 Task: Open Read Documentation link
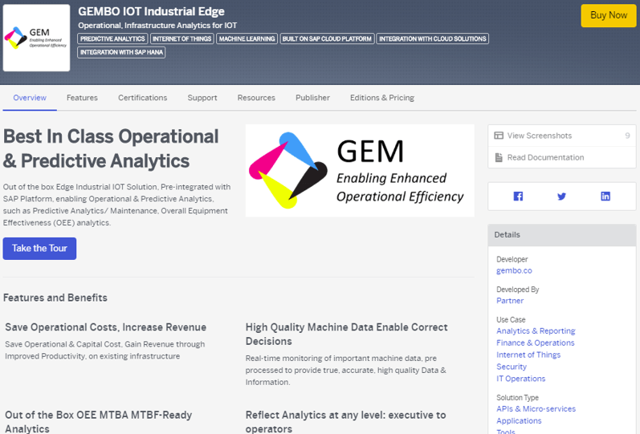click(x=545, y=157)
